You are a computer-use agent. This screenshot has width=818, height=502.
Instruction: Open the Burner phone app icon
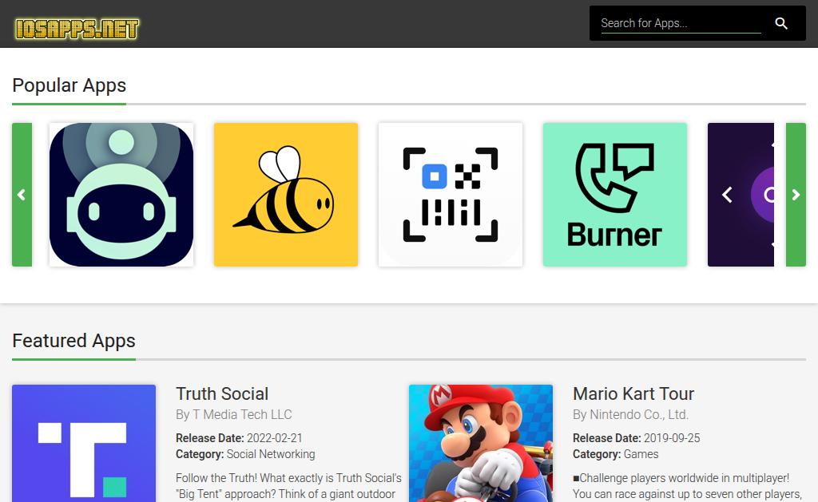click(x=615, y=195)
